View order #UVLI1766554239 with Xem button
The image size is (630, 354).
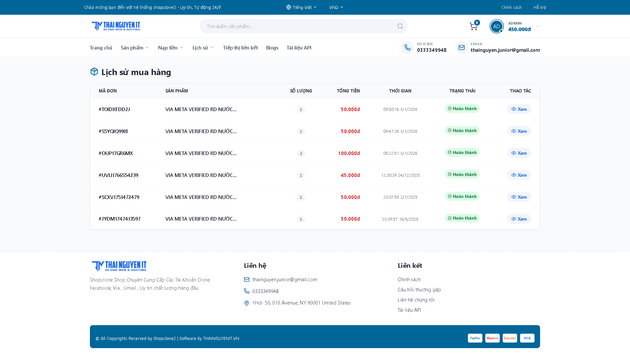(x=519, y=175)
